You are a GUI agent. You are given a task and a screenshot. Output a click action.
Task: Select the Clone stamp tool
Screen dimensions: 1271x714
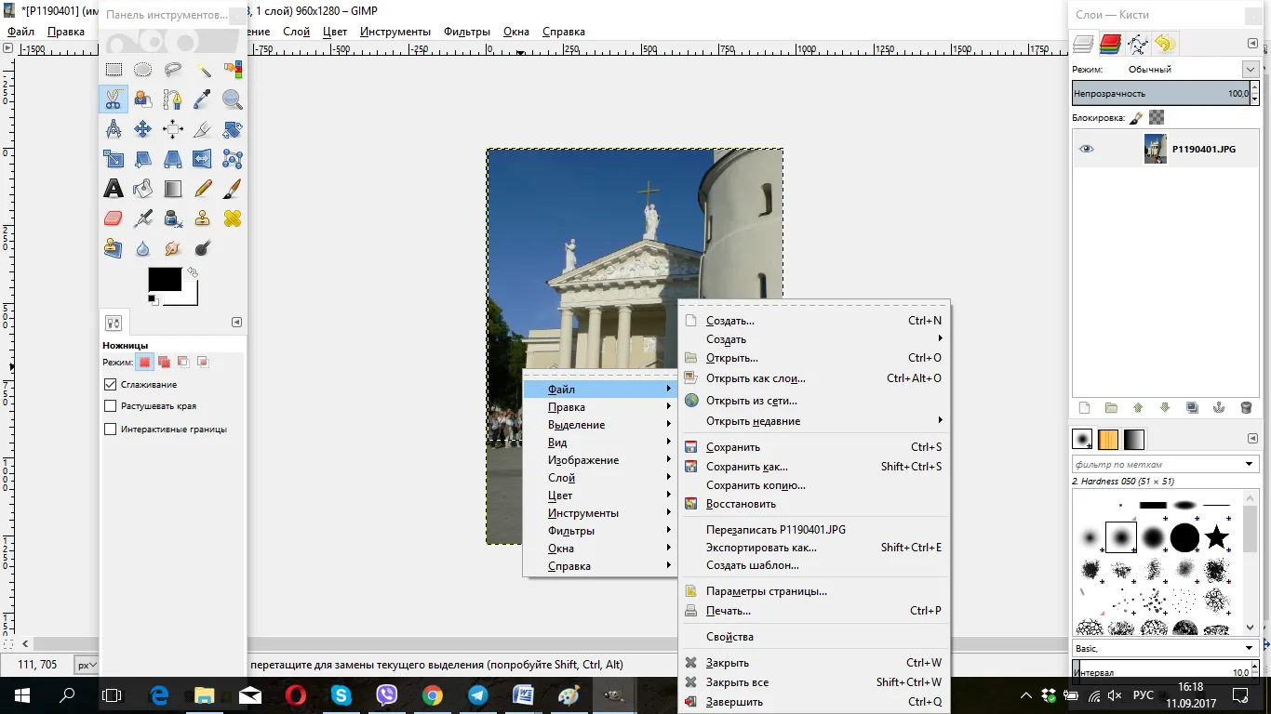[203, 218]
